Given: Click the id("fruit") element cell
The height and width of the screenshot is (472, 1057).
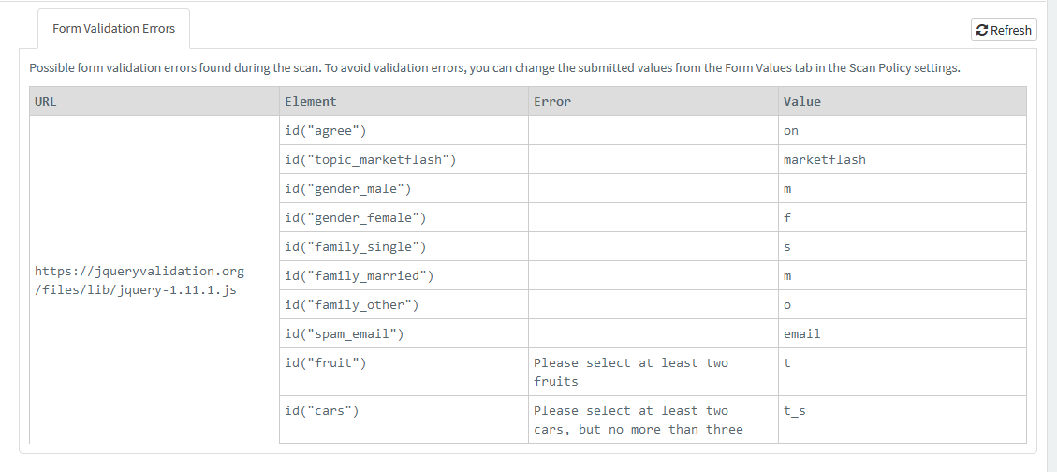Looking at the screenshot, I should (x=325, y=362).
